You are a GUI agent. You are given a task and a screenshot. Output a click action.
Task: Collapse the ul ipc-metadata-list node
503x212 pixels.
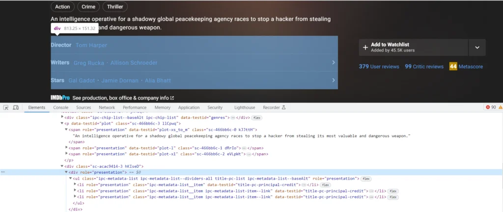click(71, 178)
